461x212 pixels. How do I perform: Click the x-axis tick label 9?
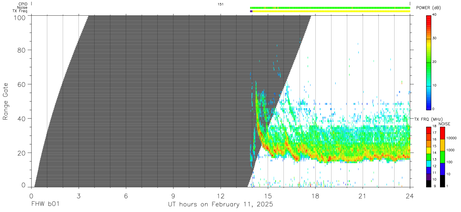coord(173,196)
